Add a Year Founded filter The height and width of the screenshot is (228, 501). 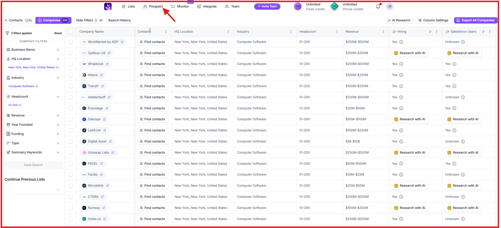(58, 125)
